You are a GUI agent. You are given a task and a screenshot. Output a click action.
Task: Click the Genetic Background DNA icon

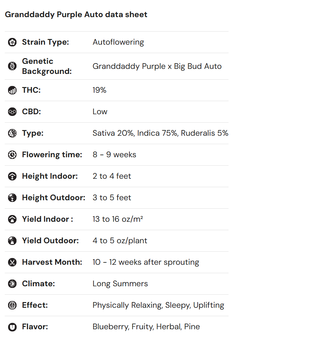point(12,66)
